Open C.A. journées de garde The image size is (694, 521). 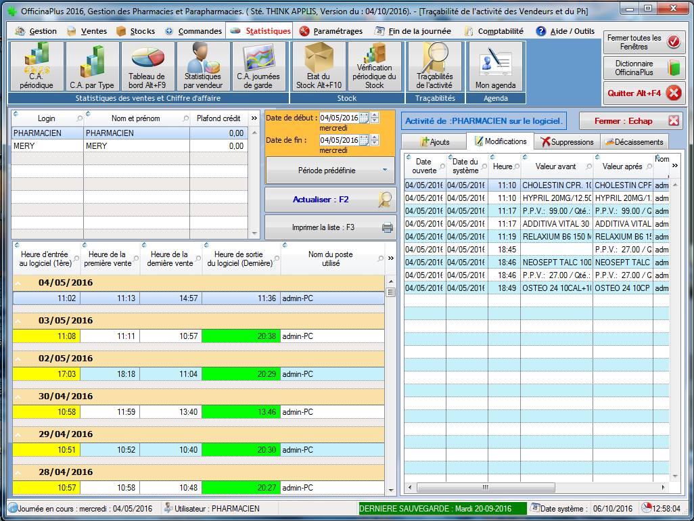258,66
